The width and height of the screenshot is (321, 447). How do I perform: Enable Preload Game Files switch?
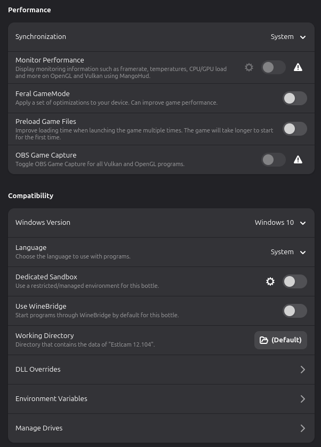294,129
